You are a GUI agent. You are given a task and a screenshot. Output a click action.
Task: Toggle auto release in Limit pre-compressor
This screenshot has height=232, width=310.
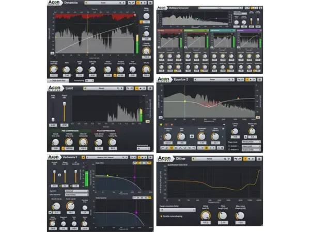[63, 148]
